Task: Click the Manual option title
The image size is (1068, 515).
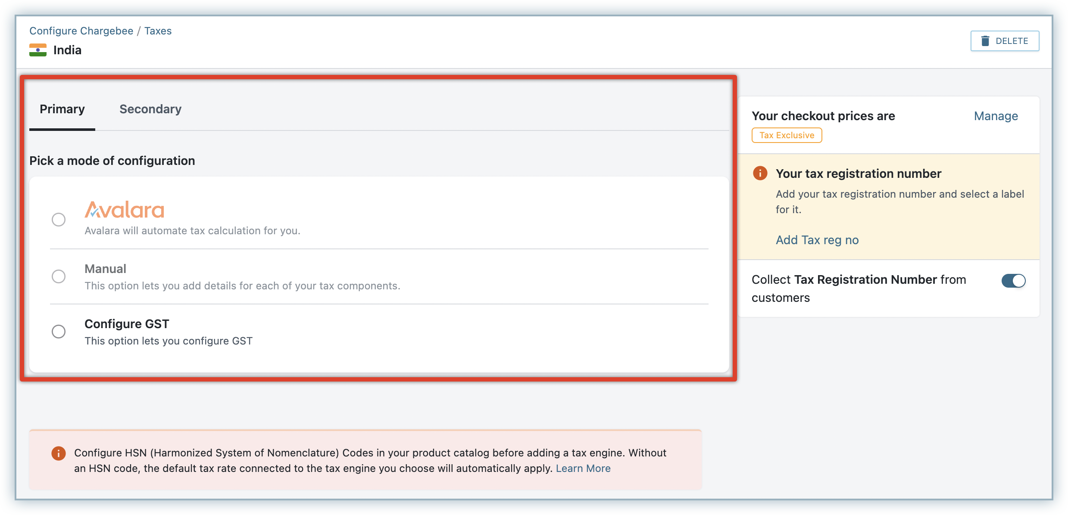Action: [105, 269]
